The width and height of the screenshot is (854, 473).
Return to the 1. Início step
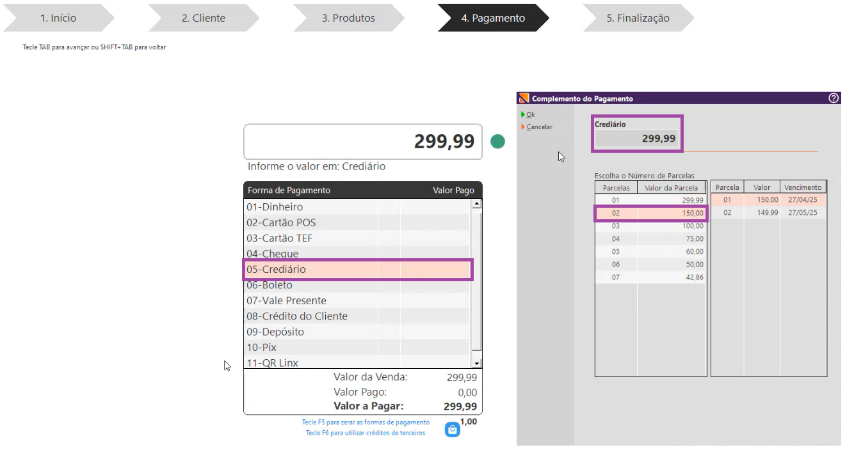click(x=58, y=18)
